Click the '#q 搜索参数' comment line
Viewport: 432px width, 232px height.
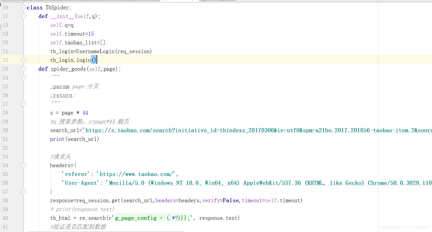click(x=90, y=121)
